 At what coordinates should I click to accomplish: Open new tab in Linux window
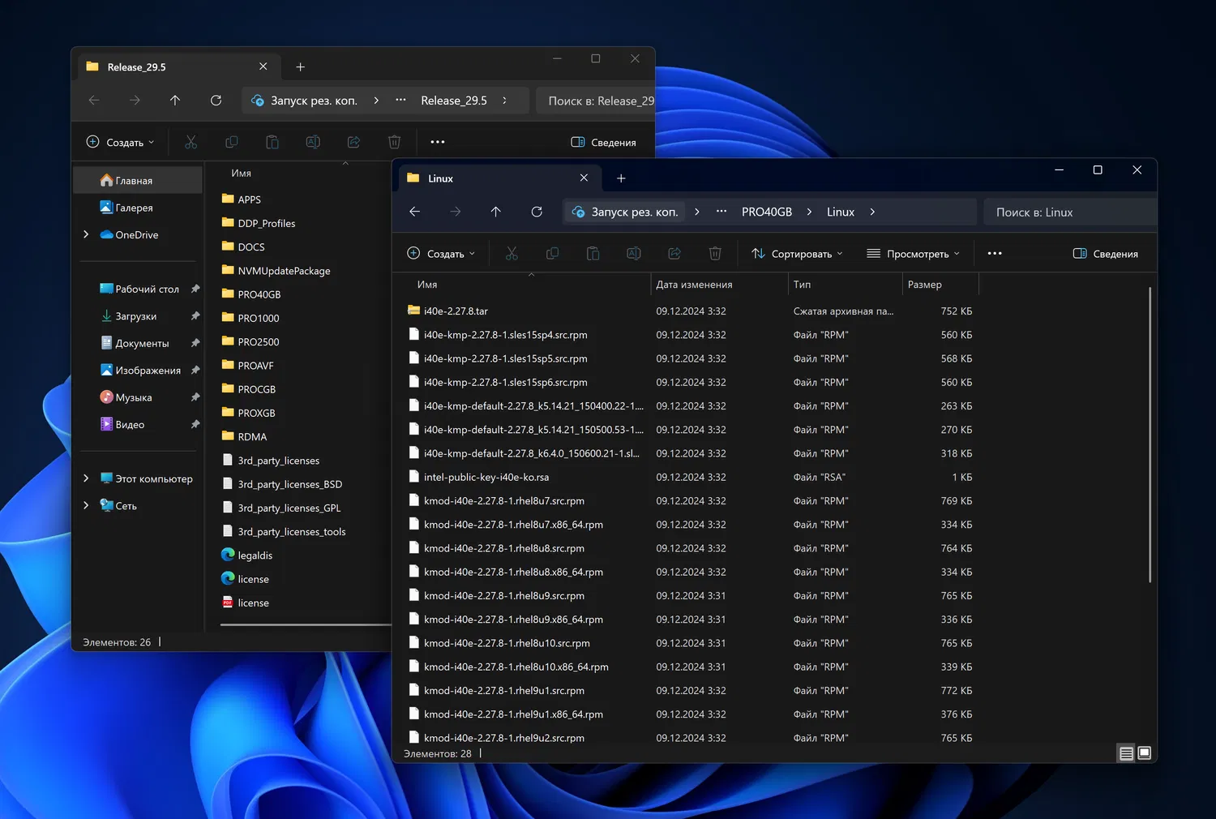click(621, 178)
